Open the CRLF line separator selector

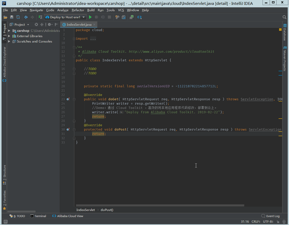click(256, 221)
